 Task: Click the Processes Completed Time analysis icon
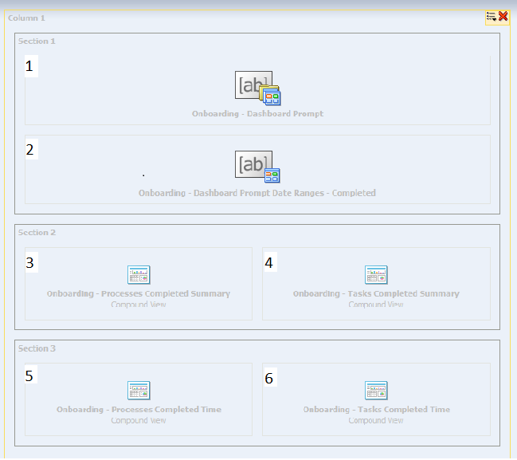(x=139, y=391)
